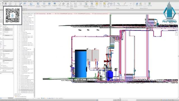Select the Model Group tool

[x=75, y=5]
